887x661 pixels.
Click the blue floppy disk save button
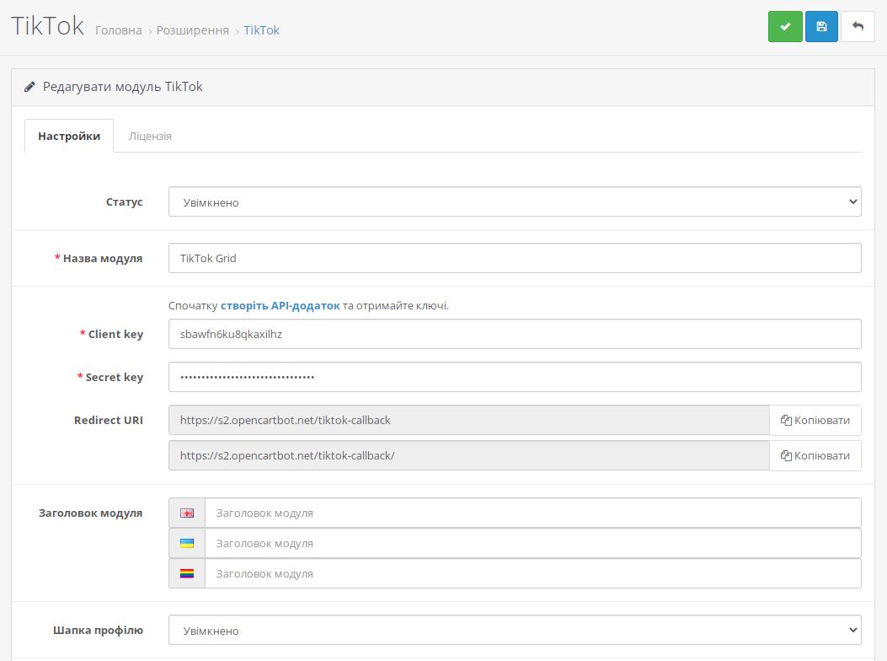(x=821, y=27)
